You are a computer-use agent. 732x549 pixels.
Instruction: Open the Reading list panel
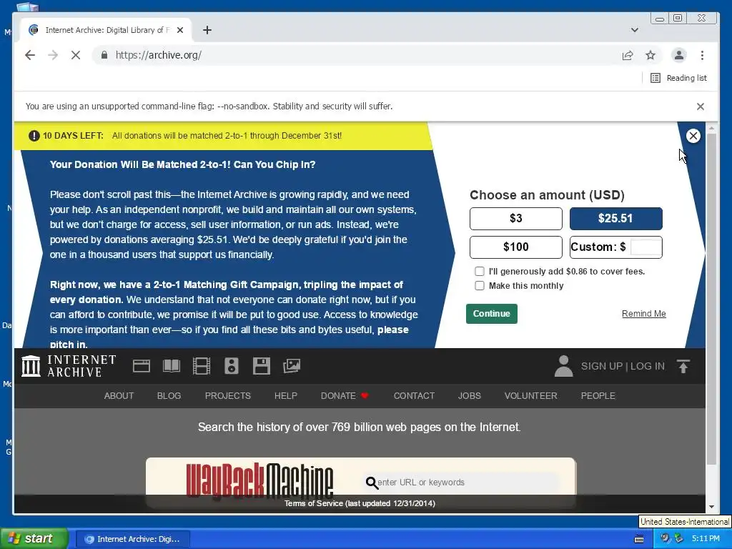(679, 78)
